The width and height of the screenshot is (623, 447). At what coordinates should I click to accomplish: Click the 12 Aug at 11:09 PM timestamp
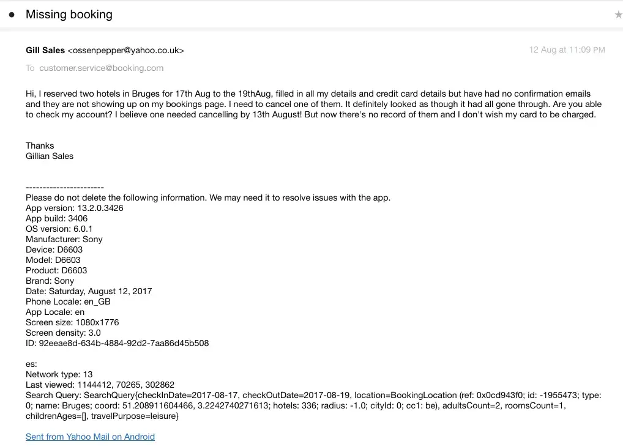click(x=567, y=50)
